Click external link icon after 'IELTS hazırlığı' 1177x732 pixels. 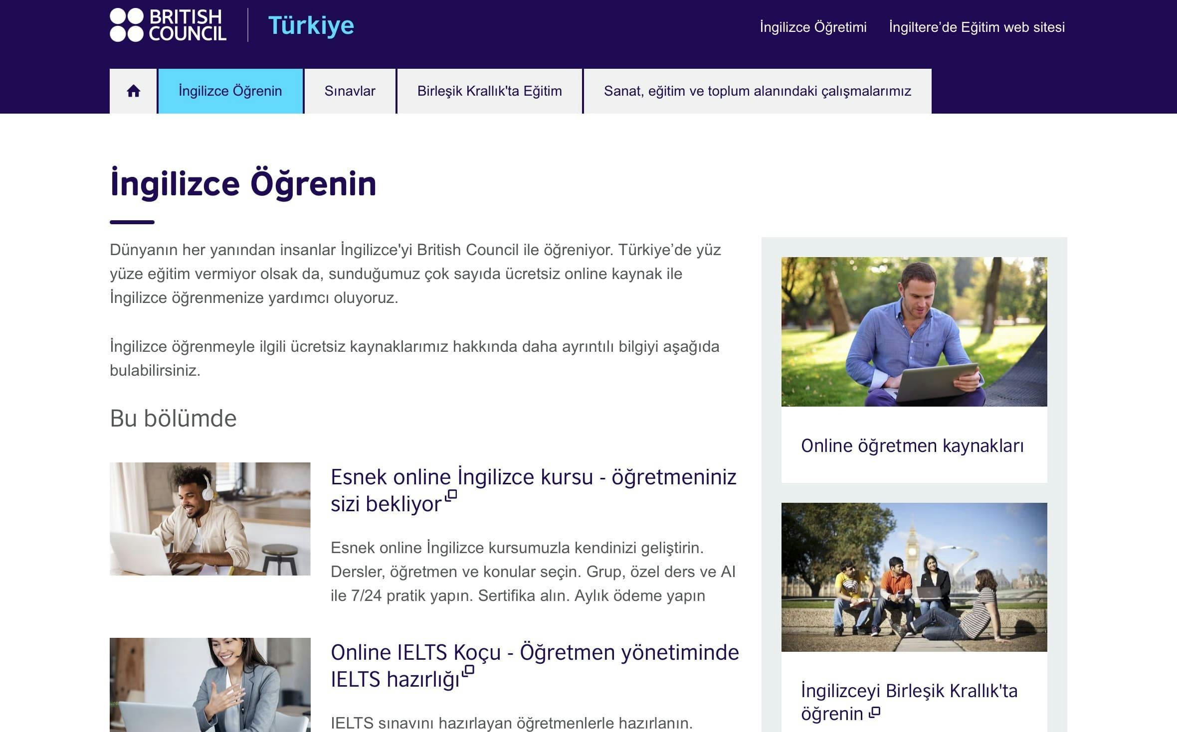[x=468, y=671]
